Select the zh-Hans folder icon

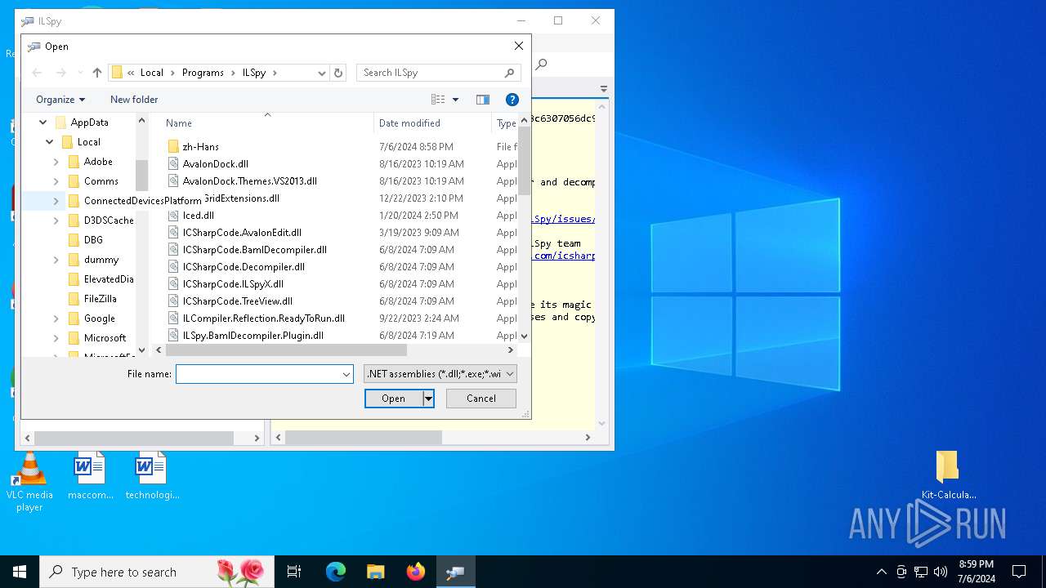173,147
